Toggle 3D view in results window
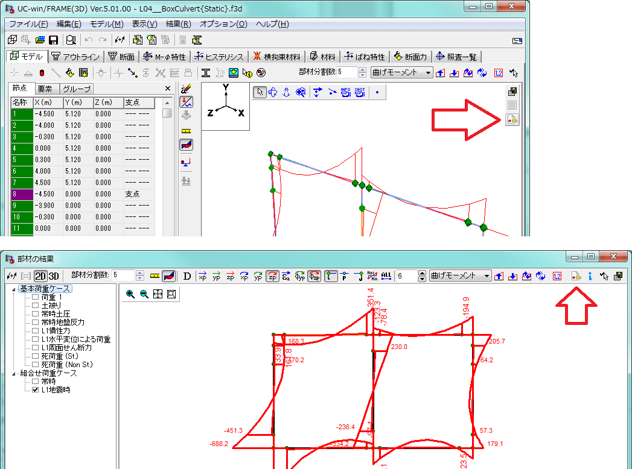Image resolution: width=632 pixels, height=469 pixels. point(54,276)
